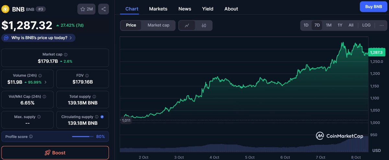Open the more chart options ellipsis
The height and width of the screenshot is (160, 389).
pos(382,25)
